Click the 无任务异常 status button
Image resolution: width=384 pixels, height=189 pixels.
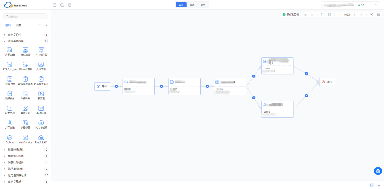290,15
